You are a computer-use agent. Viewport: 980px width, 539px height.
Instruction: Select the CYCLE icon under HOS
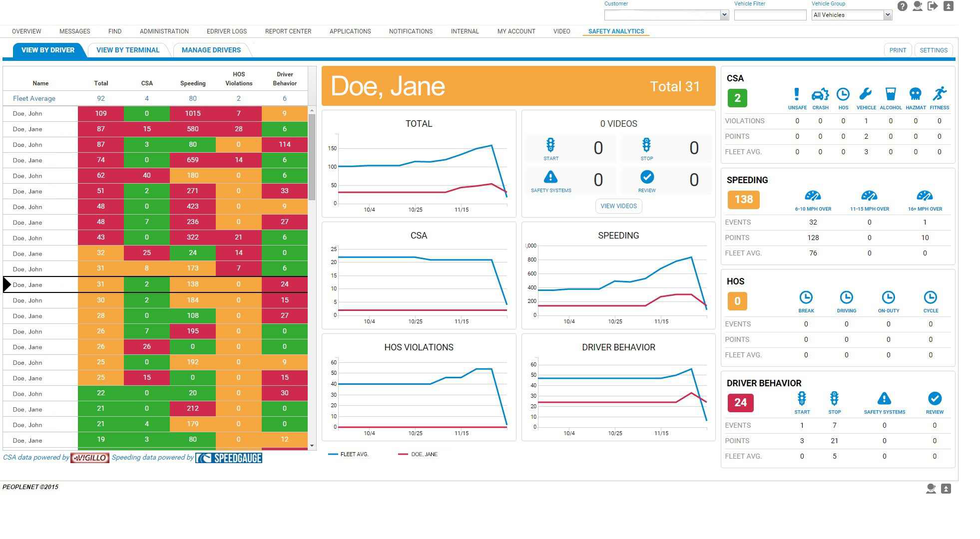[x=931, y=297]
